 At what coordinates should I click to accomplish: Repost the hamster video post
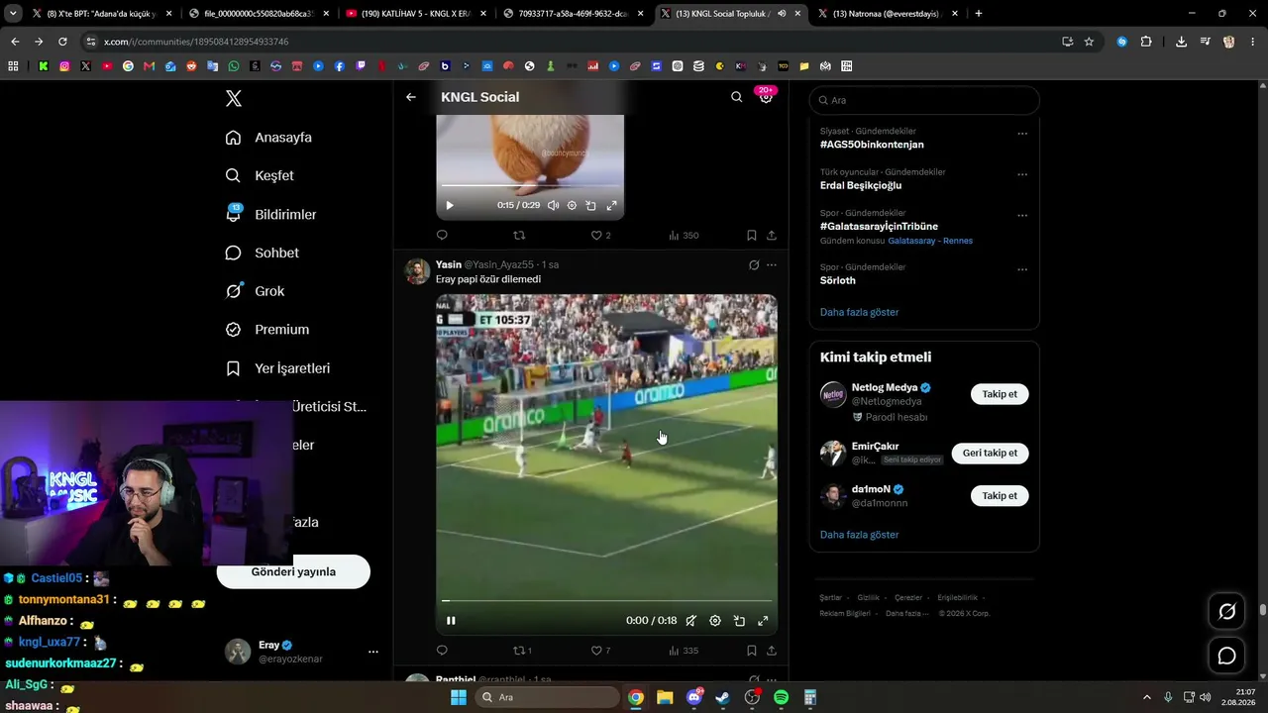click(x=519, y=236)
